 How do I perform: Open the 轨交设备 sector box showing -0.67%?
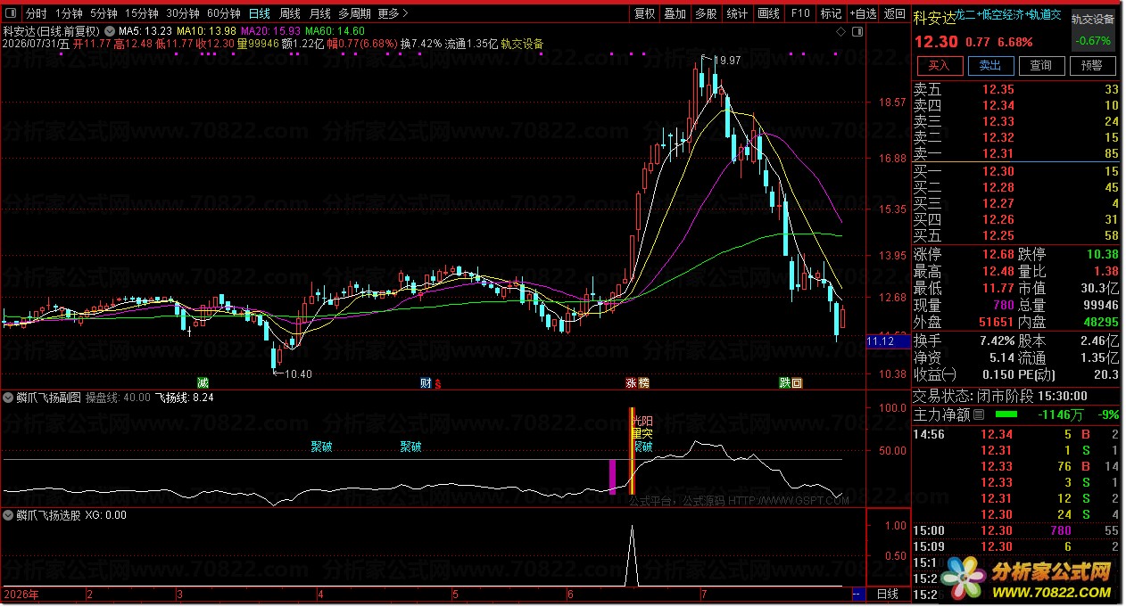point(1093,29)
